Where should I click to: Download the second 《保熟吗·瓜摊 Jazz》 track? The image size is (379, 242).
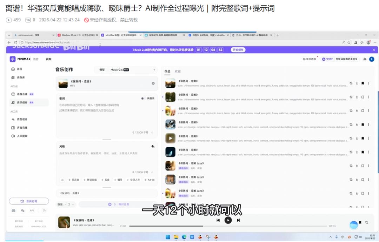click(x=357, y=180)
